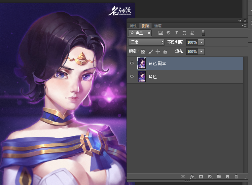The image size is (252, 185).
Task: Switch to the 通道 tab
Action: pyautogui.click(x=158, y=26)
